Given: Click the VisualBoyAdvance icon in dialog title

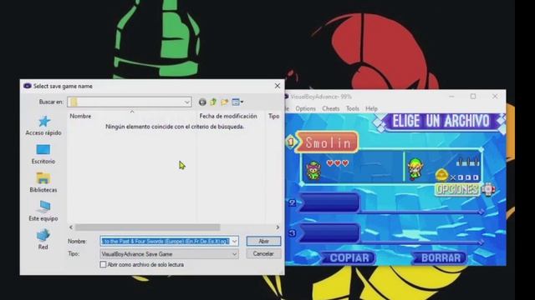Looking at the screenshot, I should click(x=28, y=86).
